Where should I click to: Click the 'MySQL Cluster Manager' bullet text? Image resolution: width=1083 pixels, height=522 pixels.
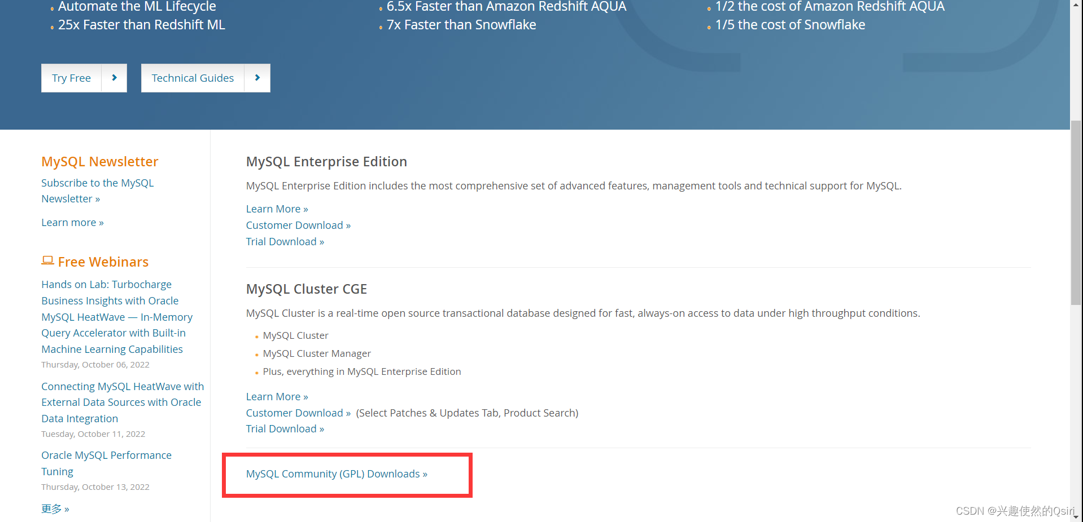point(317,353)
